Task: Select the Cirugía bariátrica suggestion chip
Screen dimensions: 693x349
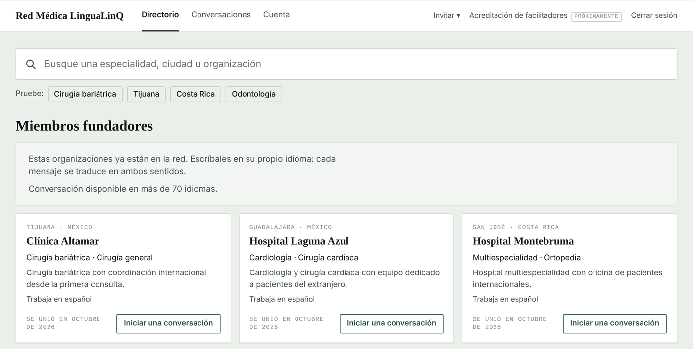Action: [85, 94]
